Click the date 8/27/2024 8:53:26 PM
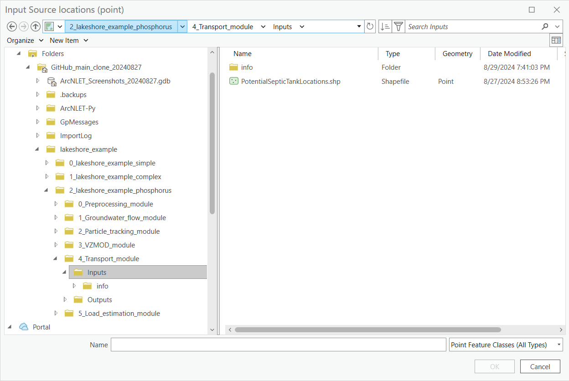The width and height of the screenshot is (569, 381). (x=517, y=82)
